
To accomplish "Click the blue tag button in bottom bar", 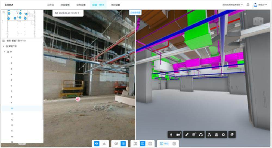I will pyautogui.click(x=164, y=143).
